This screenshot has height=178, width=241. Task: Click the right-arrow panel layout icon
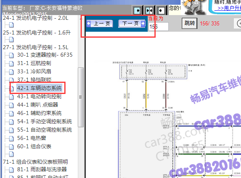[x=137, y=10]
